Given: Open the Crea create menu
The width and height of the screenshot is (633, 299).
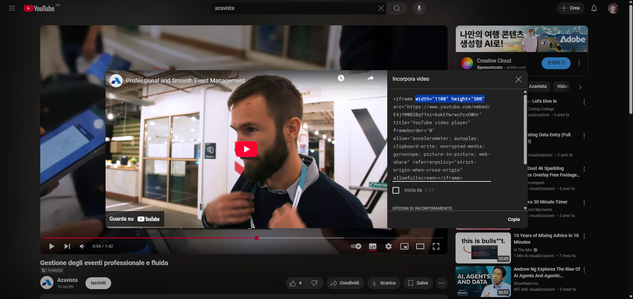Looking at the screenshot, I should tap(571, 8).
